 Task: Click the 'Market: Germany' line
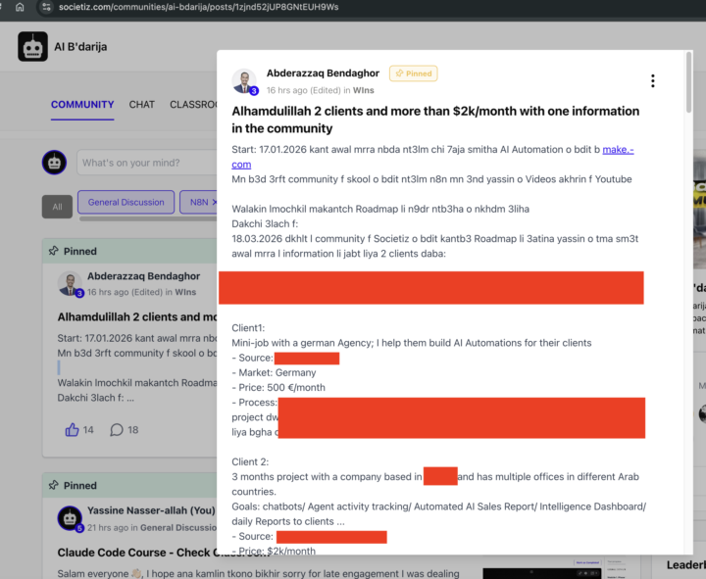coord(274,372)
